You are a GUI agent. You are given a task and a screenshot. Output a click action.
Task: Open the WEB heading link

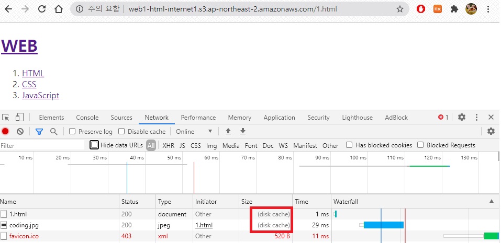[x=19, y=46]
